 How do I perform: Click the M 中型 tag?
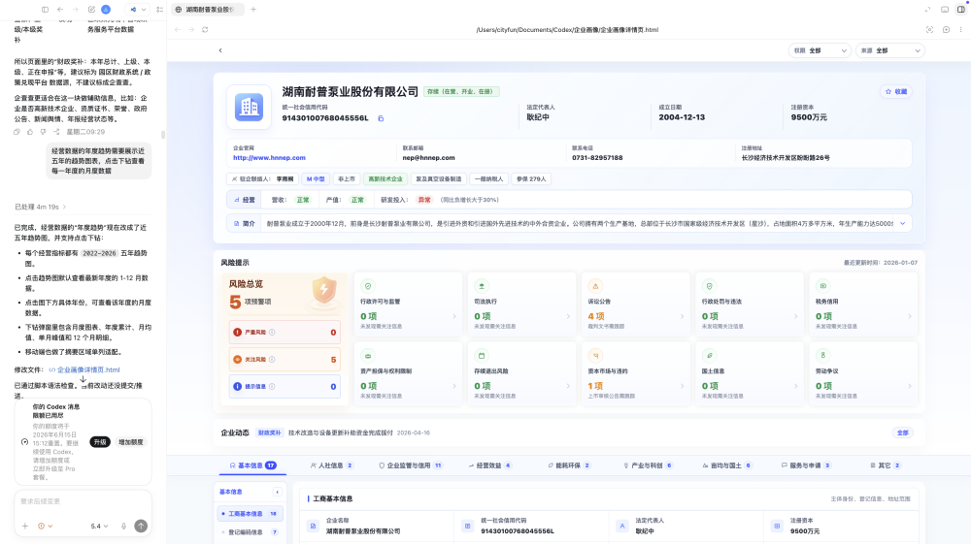(x=316, y=178)
